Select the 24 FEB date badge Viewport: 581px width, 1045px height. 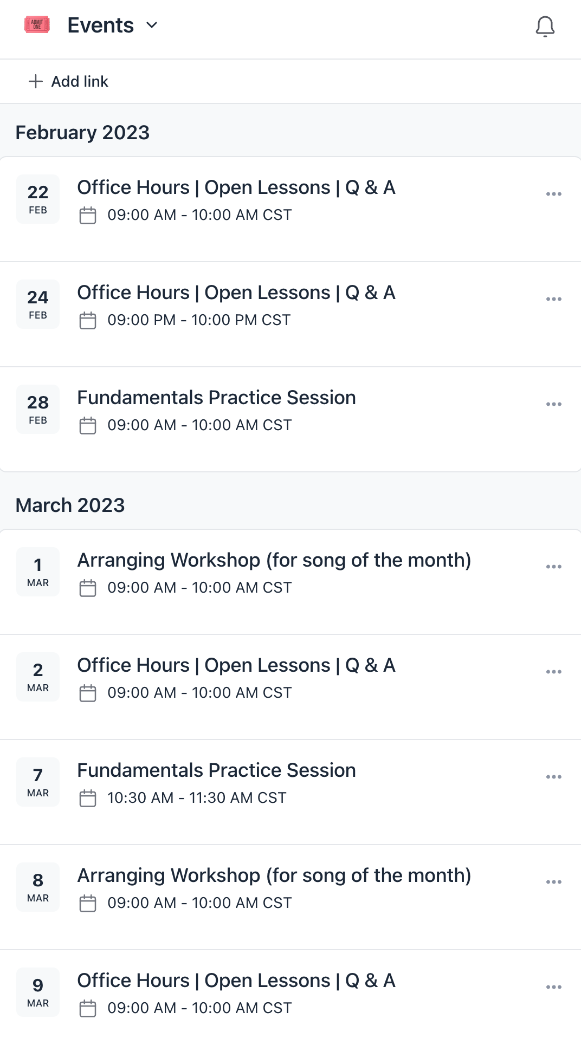[38, 304]
